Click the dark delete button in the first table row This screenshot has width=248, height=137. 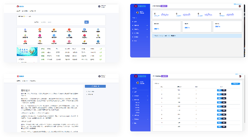pyautogui.click(x=224, y=90)
